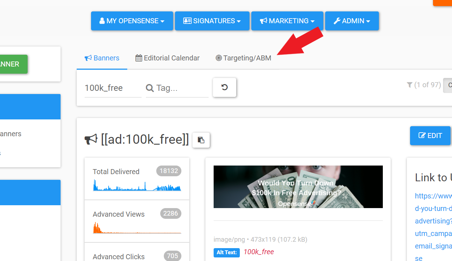Click the red 100k_free alt text value
452x261 pixels.
259,252
